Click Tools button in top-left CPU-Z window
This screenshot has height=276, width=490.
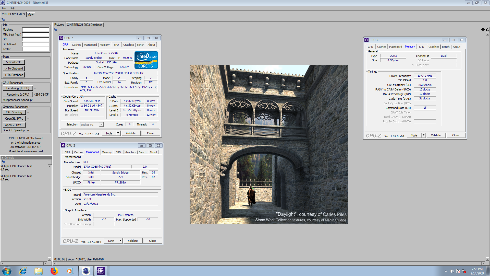point(109,133)
